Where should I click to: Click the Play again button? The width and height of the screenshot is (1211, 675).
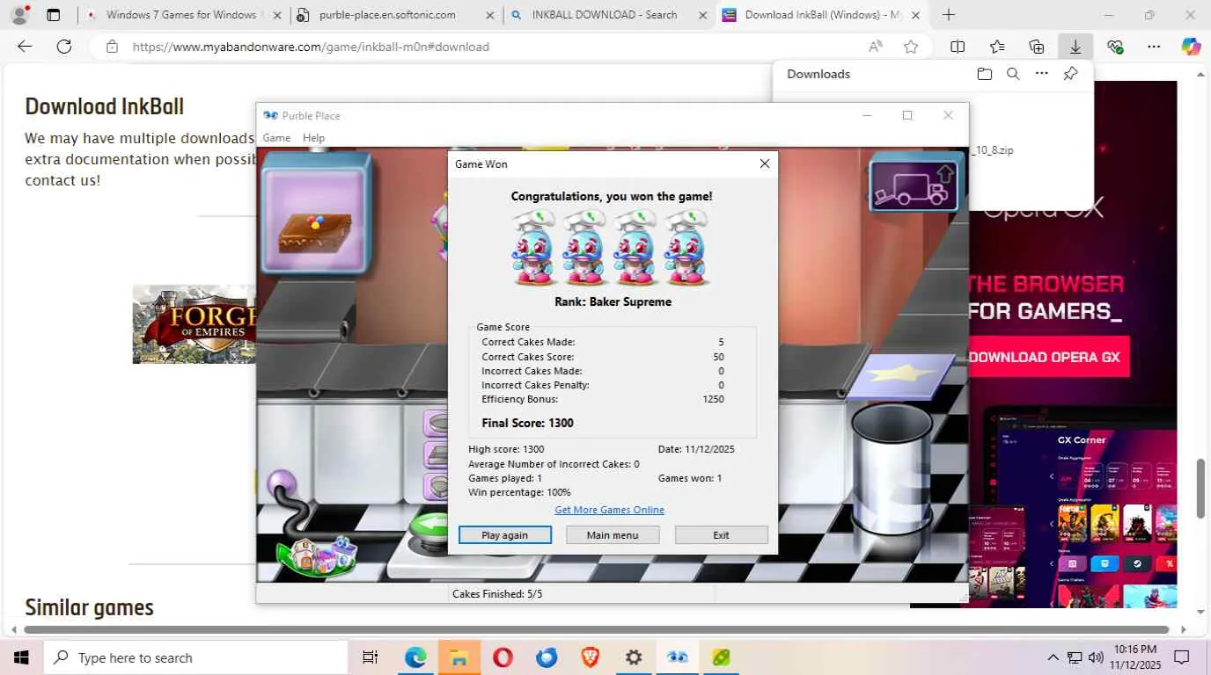click(x=505, y=535)
